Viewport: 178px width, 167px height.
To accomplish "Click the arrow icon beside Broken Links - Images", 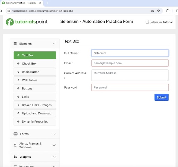I will click(x=18, y=105).
